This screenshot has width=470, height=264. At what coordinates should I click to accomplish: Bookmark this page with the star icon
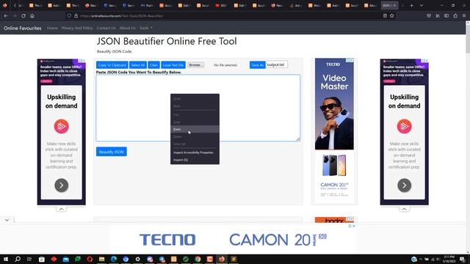point(391,16)
